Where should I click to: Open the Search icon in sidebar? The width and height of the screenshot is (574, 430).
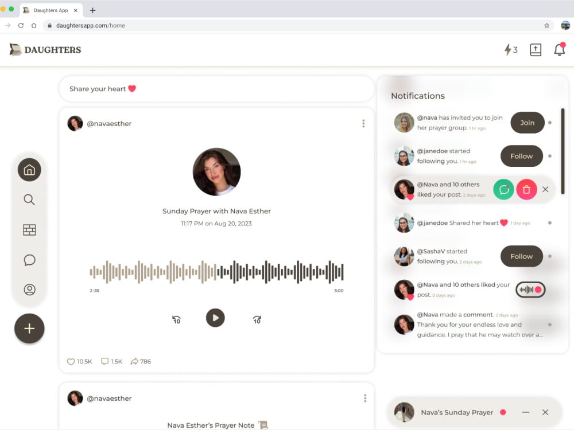pos(29,200)
